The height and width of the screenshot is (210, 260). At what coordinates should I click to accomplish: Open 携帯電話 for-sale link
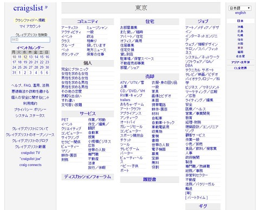[159, 104]
